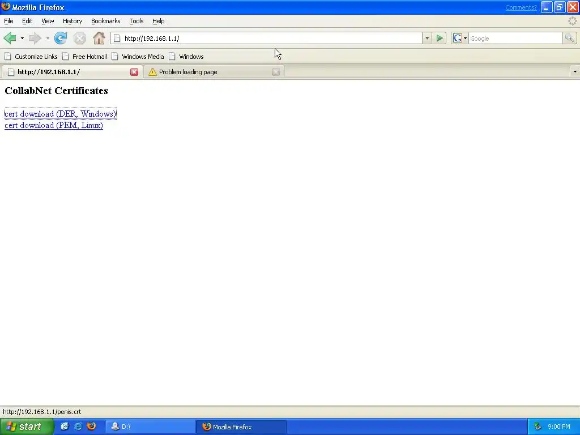Click the status bar URL text
The height and width of the screenshot is (435, 580).
42,412
